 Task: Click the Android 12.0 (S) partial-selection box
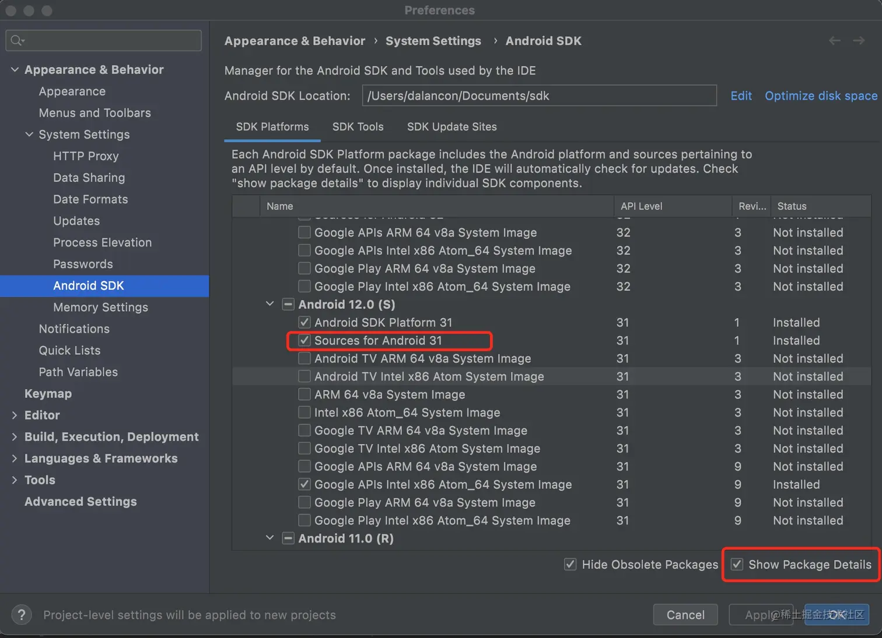click(x=288, y=304)
